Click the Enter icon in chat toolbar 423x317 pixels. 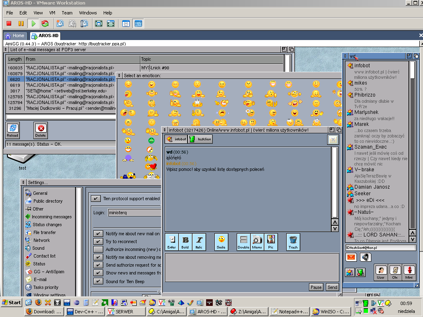171,242
